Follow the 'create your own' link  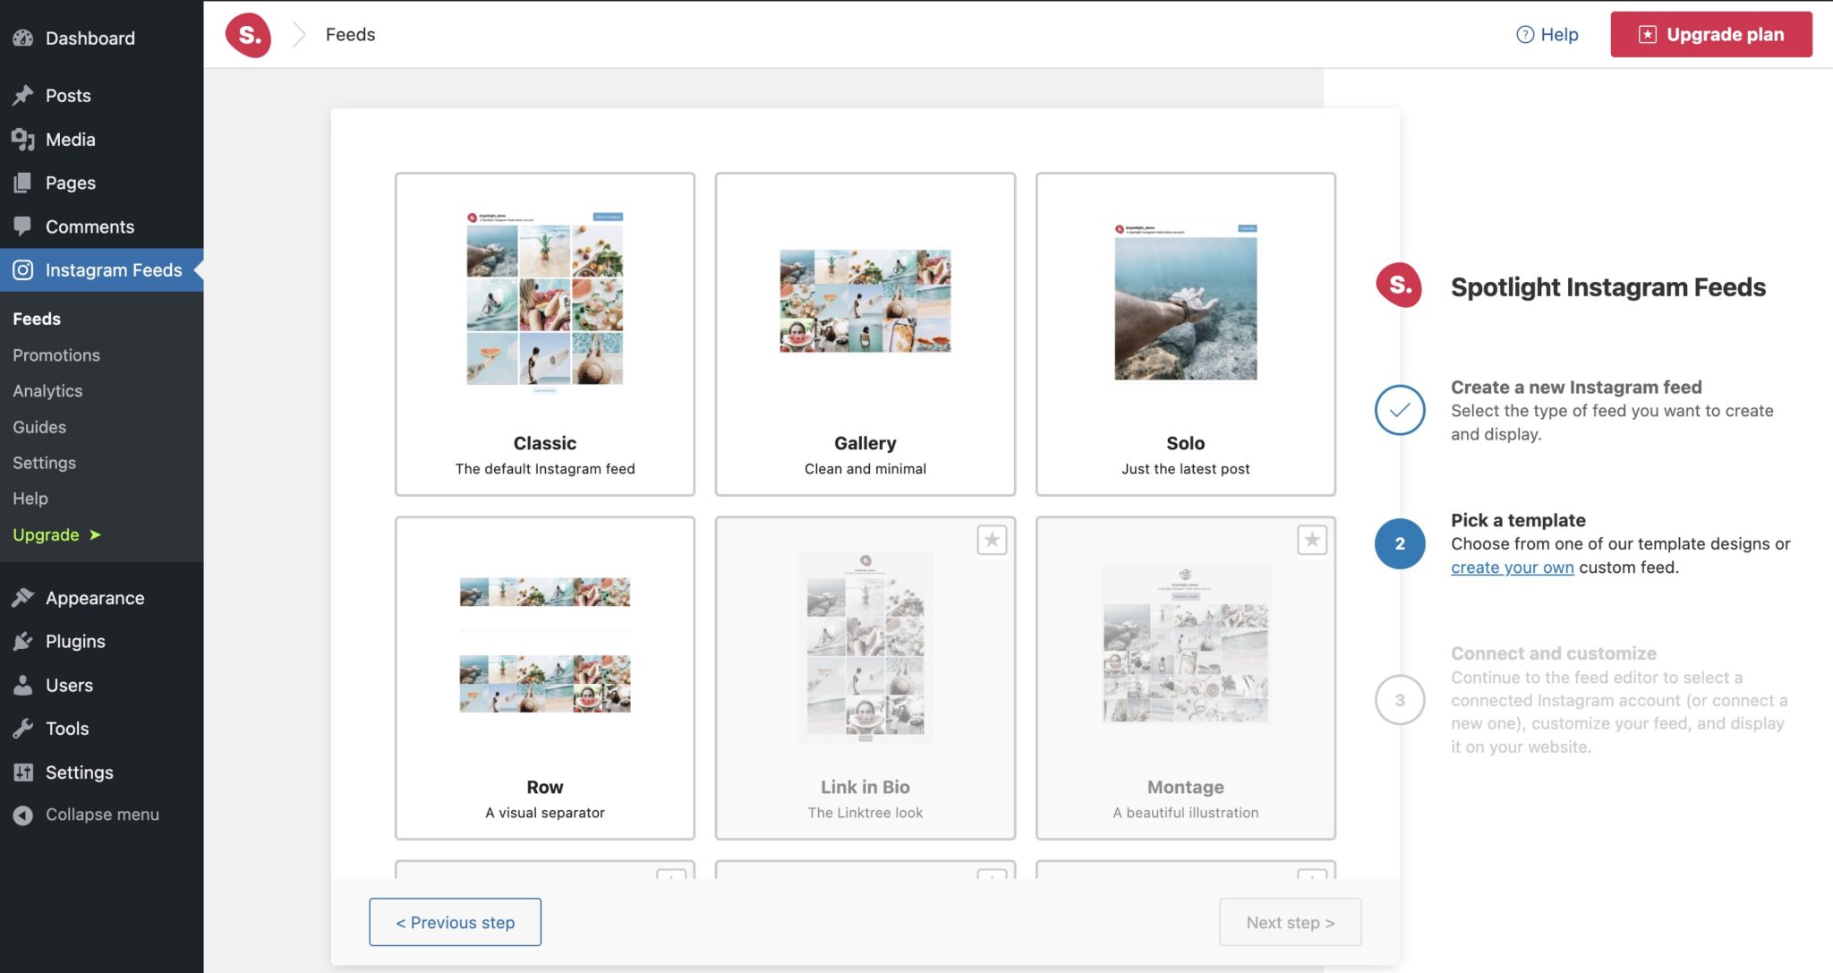[1512, 567]
